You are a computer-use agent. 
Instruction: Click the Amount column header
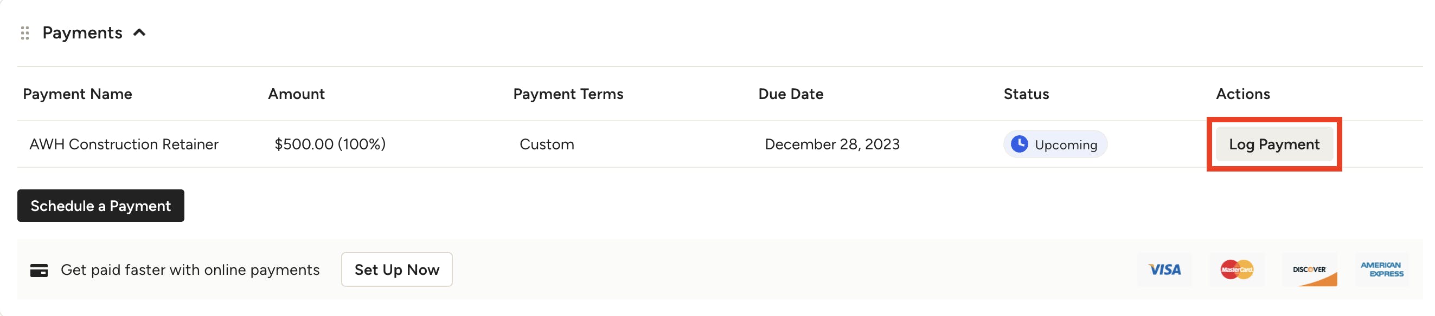[x=296, y=94]
